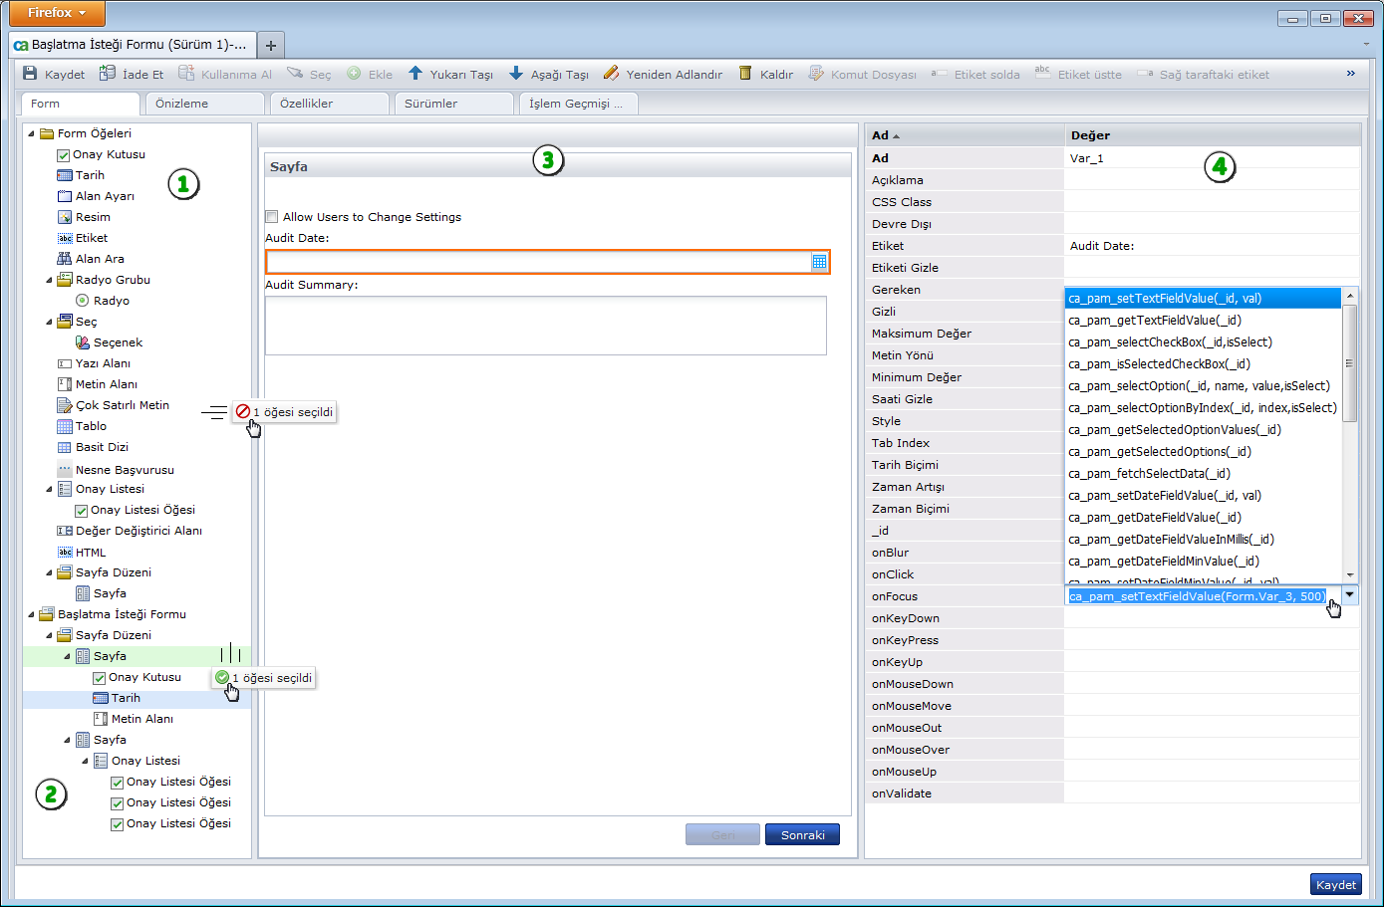Open the calendar picker in Audit Date field

pyautogui.click(x=819, y=262)
